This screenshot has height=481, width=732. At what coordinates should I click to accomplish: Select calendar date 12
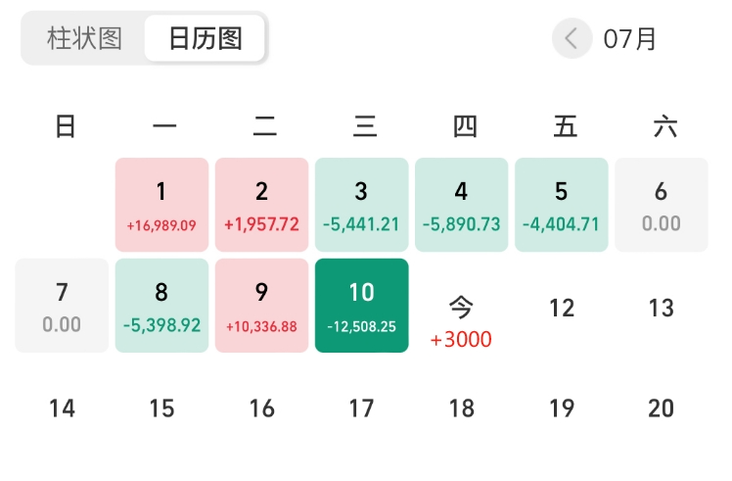[x=562, y=308]
